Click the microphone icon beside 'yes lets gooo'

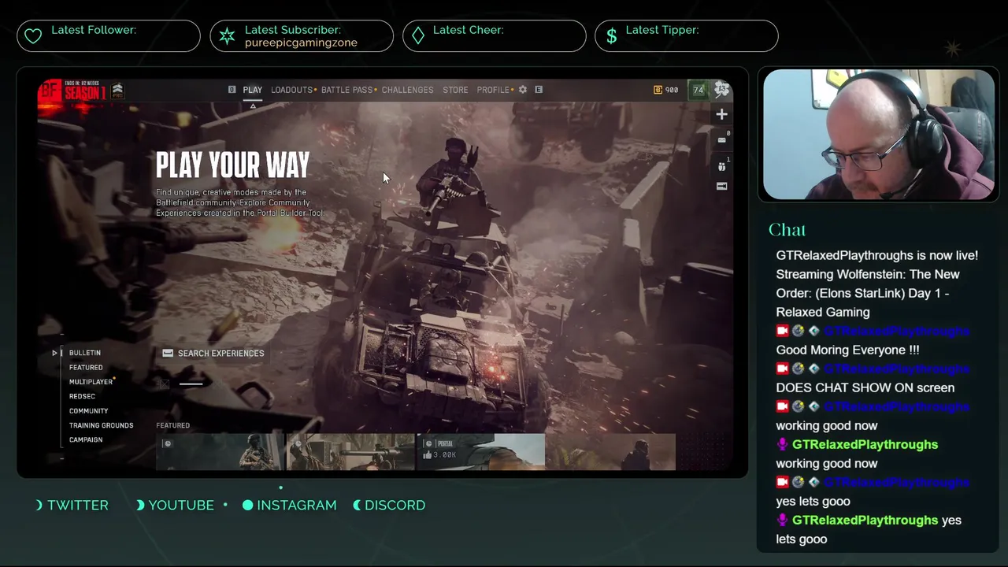pos(782,520)
